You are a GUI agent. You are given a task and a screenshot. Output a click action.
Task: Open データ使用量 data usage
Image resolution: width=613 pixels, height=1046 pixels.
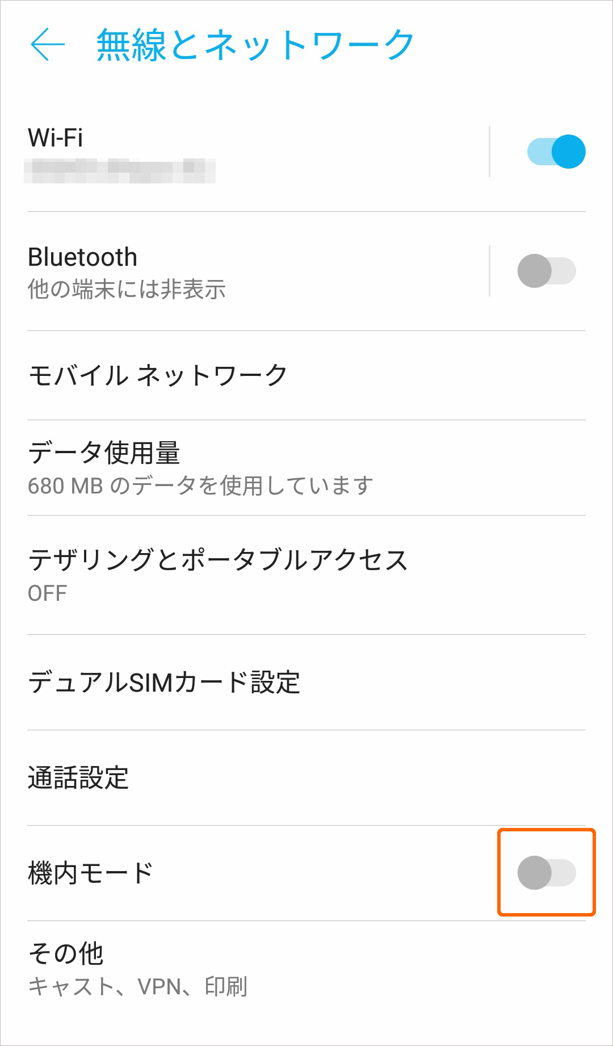pos(306,468)
